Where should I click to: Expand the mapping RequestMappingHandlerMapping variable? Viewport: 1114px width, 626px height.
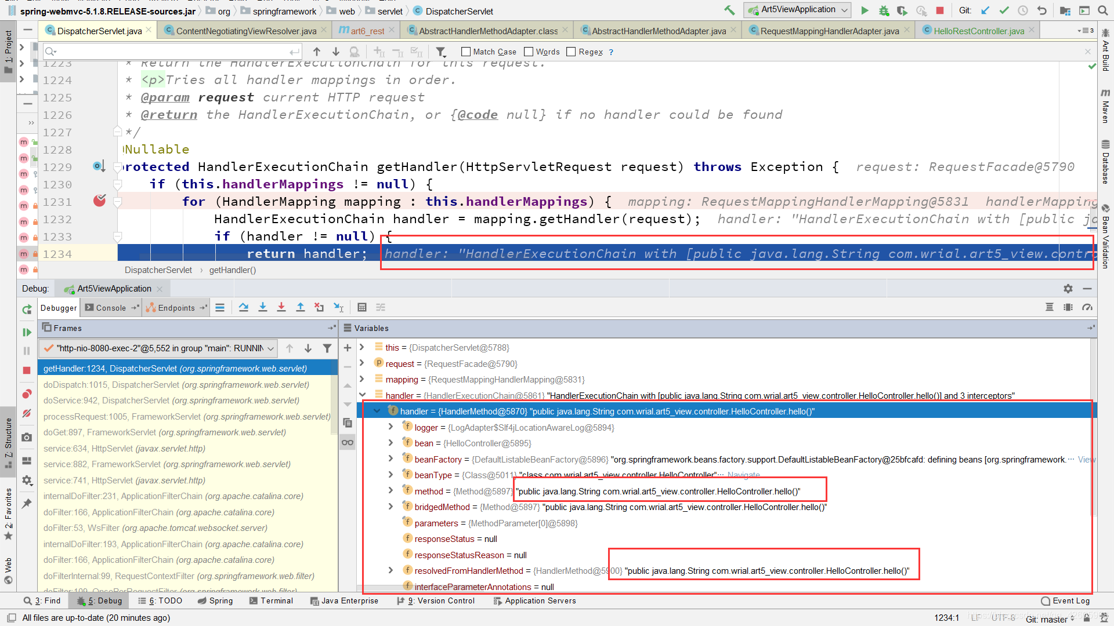(x=362, y=379)
